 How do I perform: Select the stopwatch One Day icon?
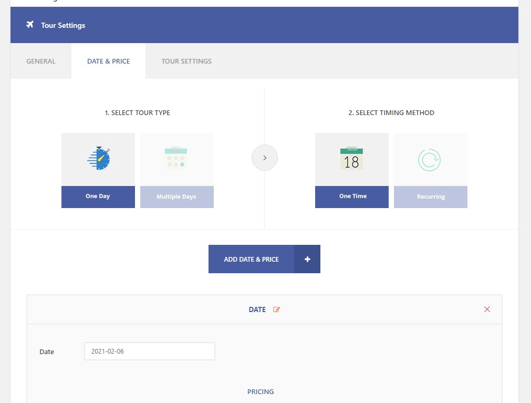(98, 159)
